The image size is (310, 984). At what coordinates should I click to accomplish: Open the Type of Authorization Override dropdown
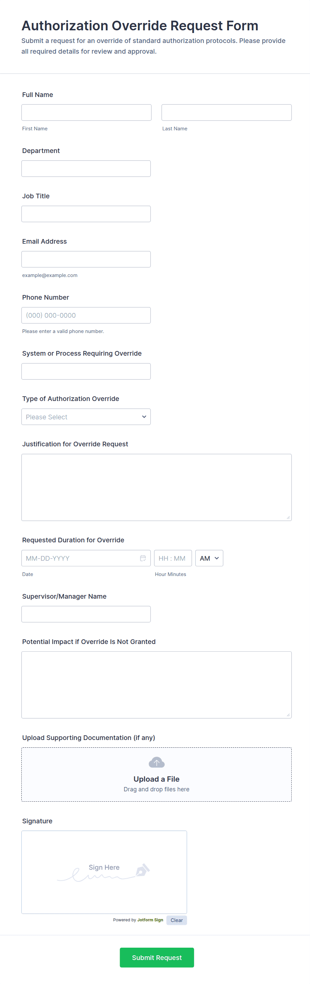click(x=86, y=417)
